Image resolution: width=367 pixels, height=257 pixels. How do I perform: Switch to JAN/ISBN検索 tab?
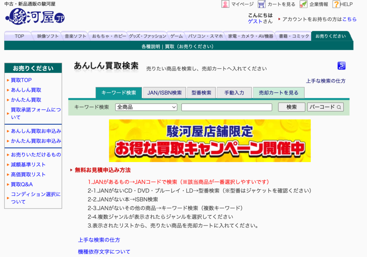[165, 93]
